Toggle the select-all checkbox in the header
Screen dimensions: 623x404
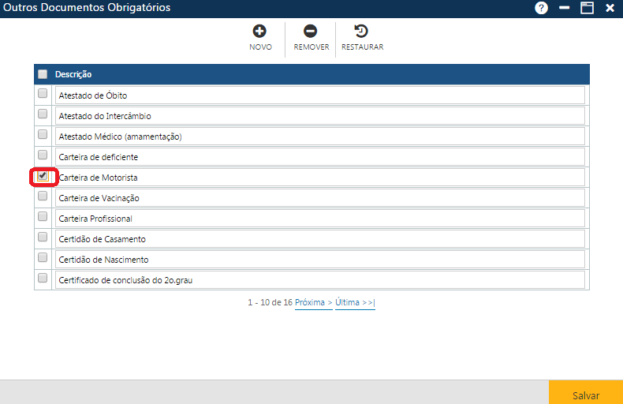point(43,74)
